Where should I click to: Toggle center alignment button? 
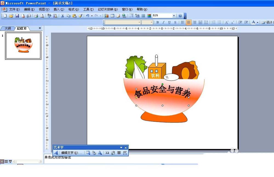tap(189, 22)
